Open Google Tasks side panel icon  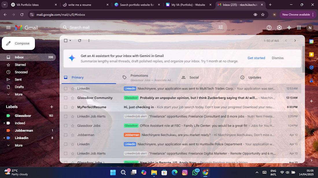click(x=311, y=67)
